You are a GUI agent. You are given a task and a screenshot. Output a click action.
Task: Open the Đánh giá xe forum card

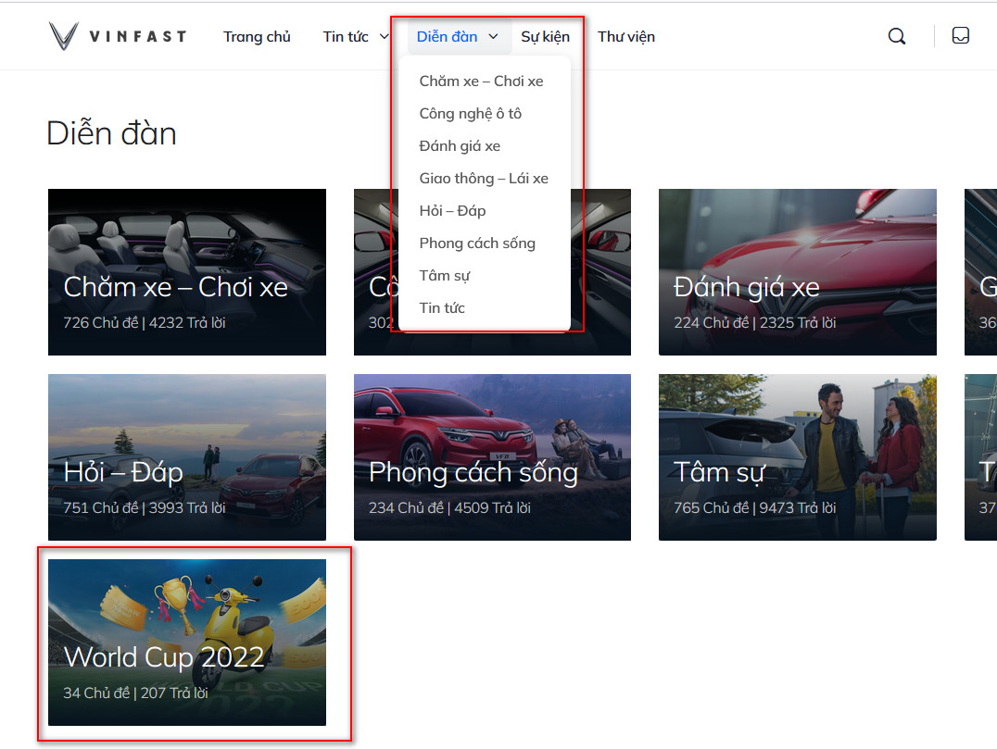click(x=797, y=272)
